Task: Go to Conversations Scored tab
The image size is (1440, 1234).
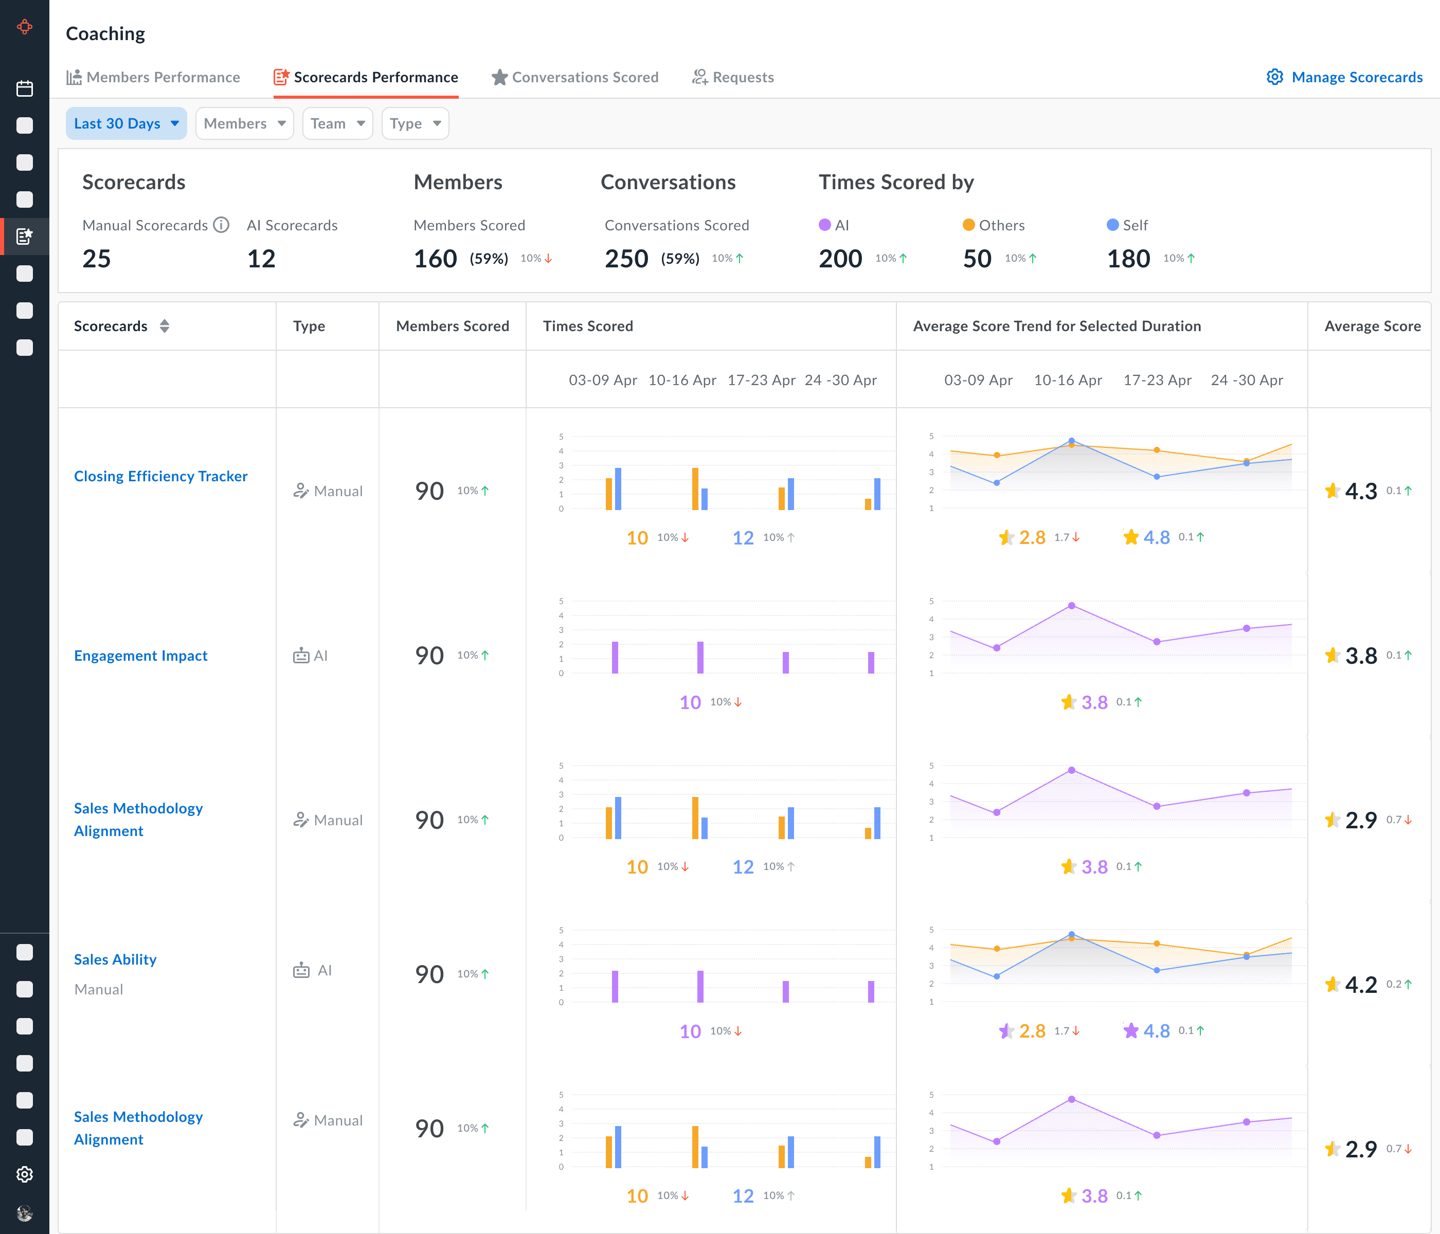Action: tap(575, 77)
